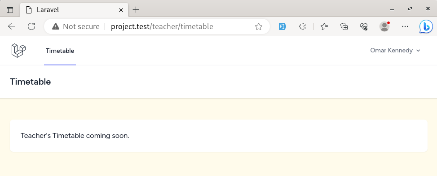Select the Timetable navigation tab

[60, 51]
